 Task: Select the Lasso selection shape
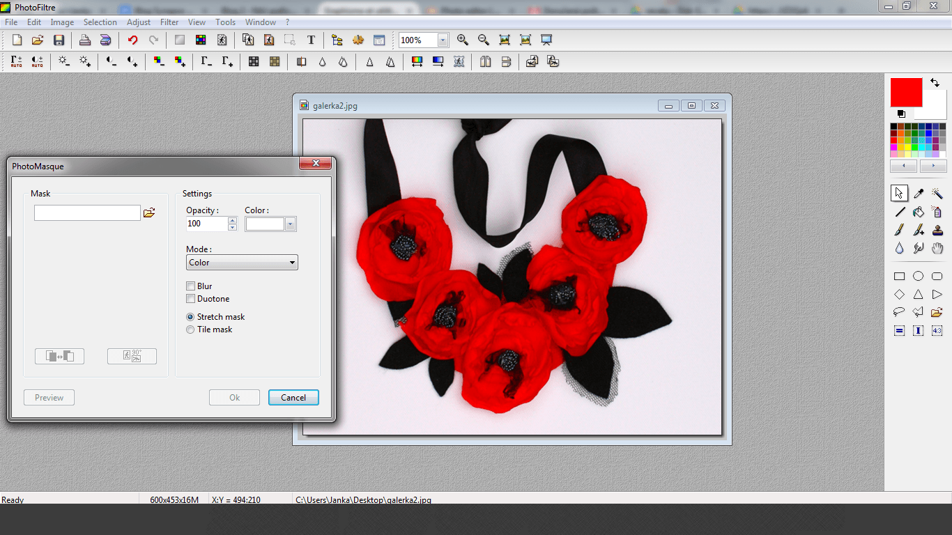900,312
